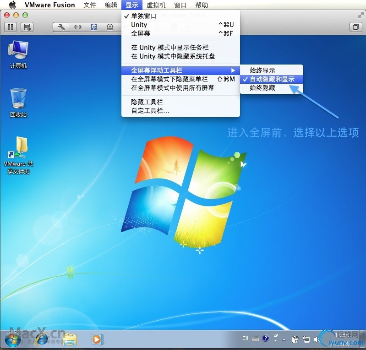Select 始终隐藏 option

point(272,88)
